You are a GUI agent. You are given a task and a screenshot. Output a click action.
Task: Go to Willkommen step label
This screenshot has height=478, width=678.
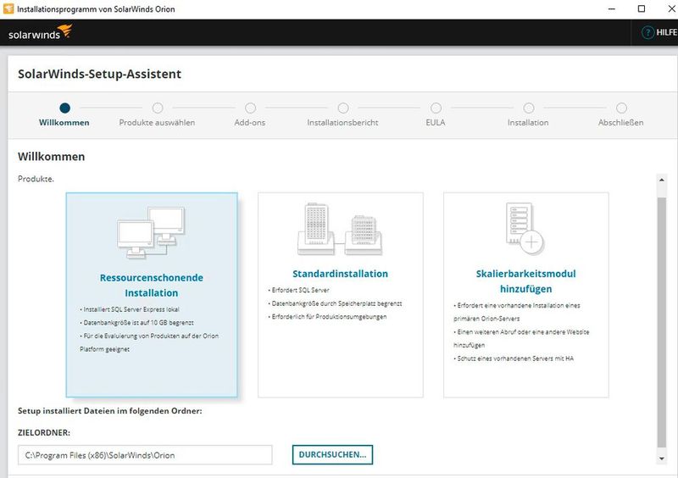pos(64,122)
